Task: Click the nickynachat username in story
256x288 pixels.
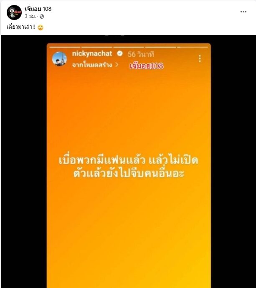Action: (92, 54)
